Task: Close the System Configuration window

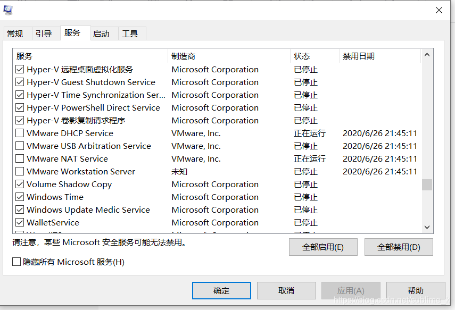Action: 439,10
